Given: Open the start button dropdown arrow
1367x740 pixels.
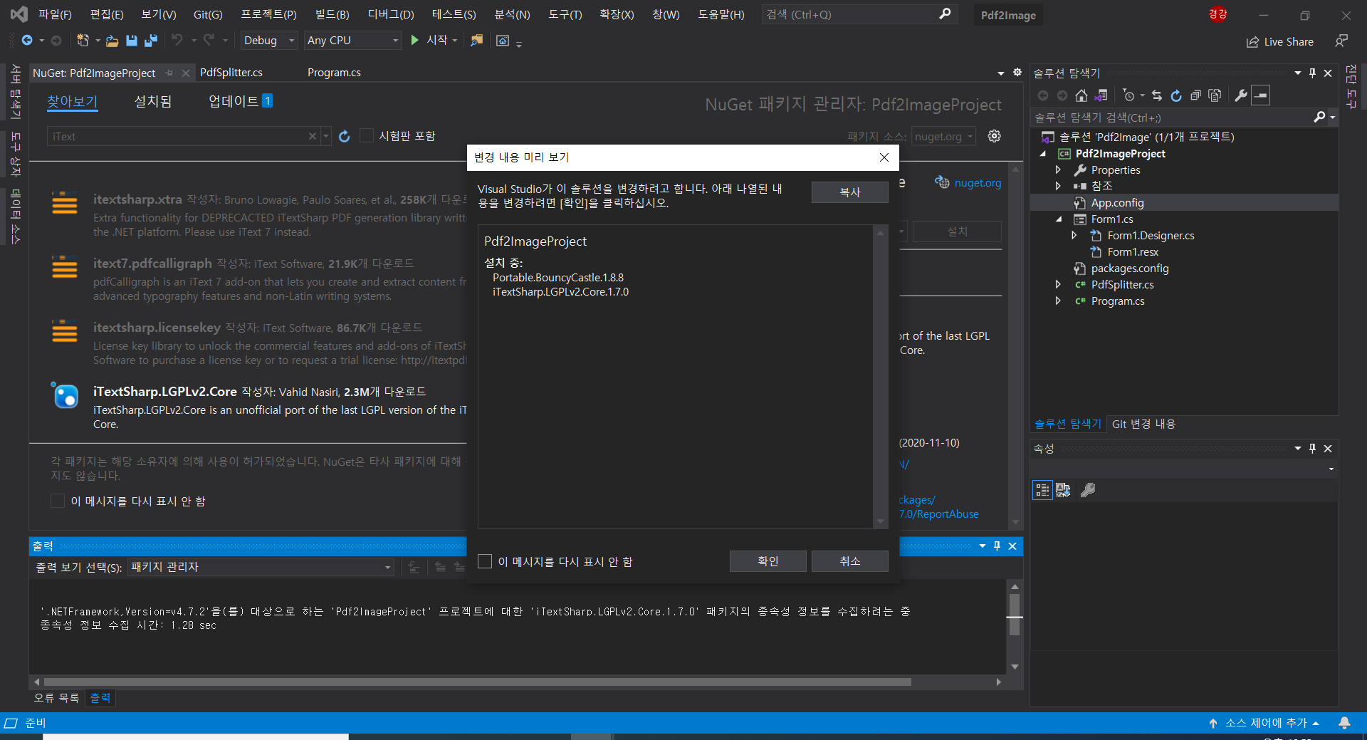Looking at the screenshot, I should pos(455,41).
